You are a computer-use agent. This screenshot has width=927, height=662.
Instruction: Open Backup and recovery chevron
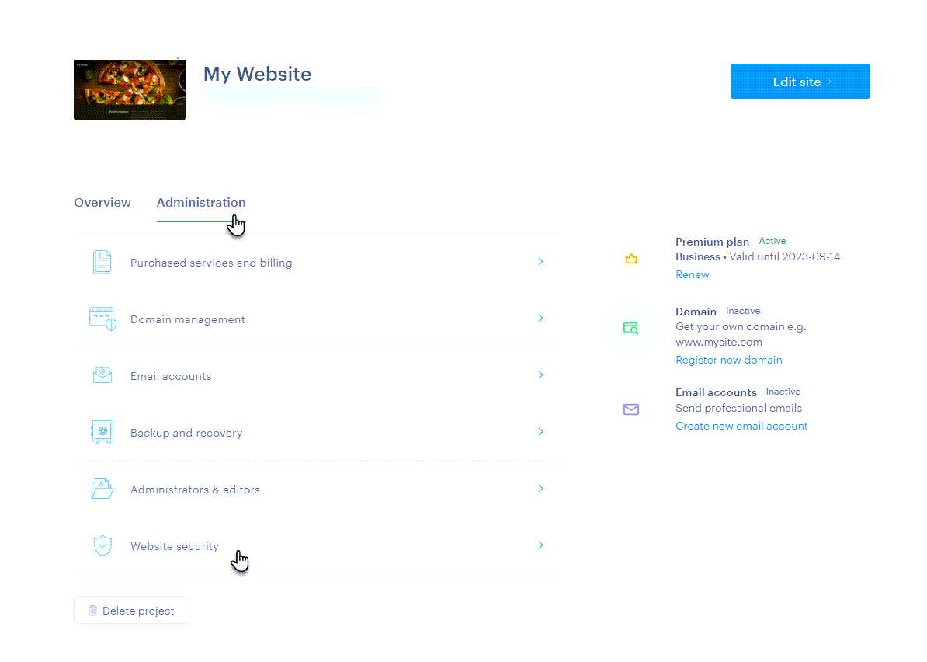pyautogui.click(x=541, y=432)
